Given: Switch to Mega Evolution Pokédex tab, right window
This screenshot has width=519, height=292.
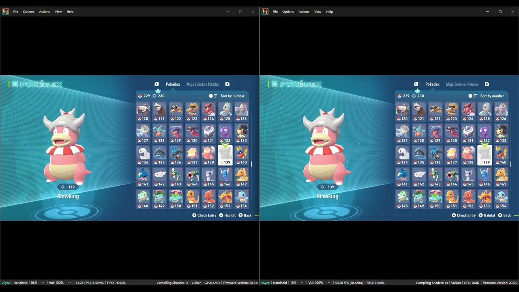Looking at the screenshot, I should 462,84.
